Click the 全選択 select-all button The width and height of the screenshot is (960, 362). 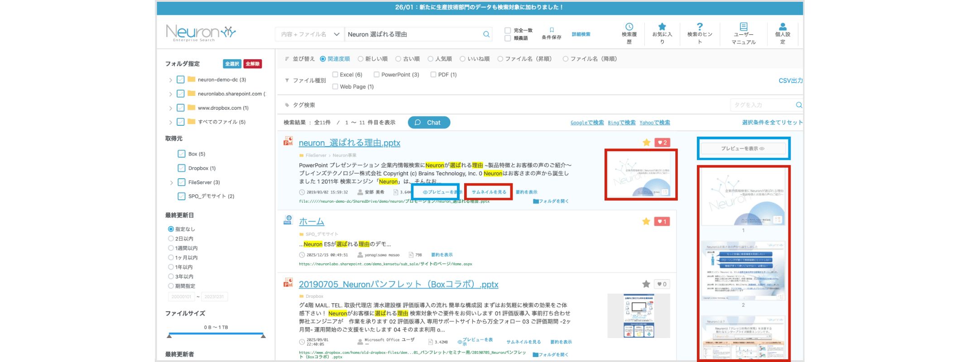click(232, 64)
